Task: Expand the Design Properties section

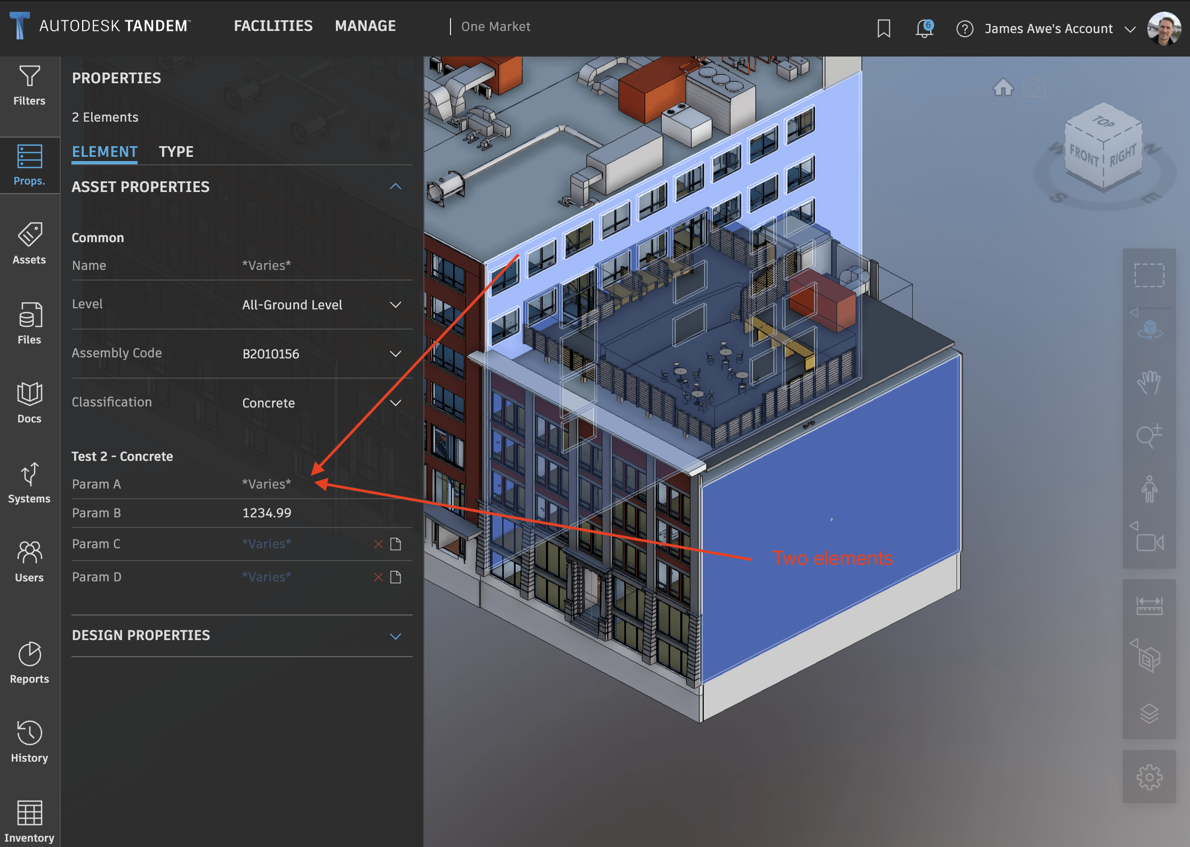Action: 396,636
